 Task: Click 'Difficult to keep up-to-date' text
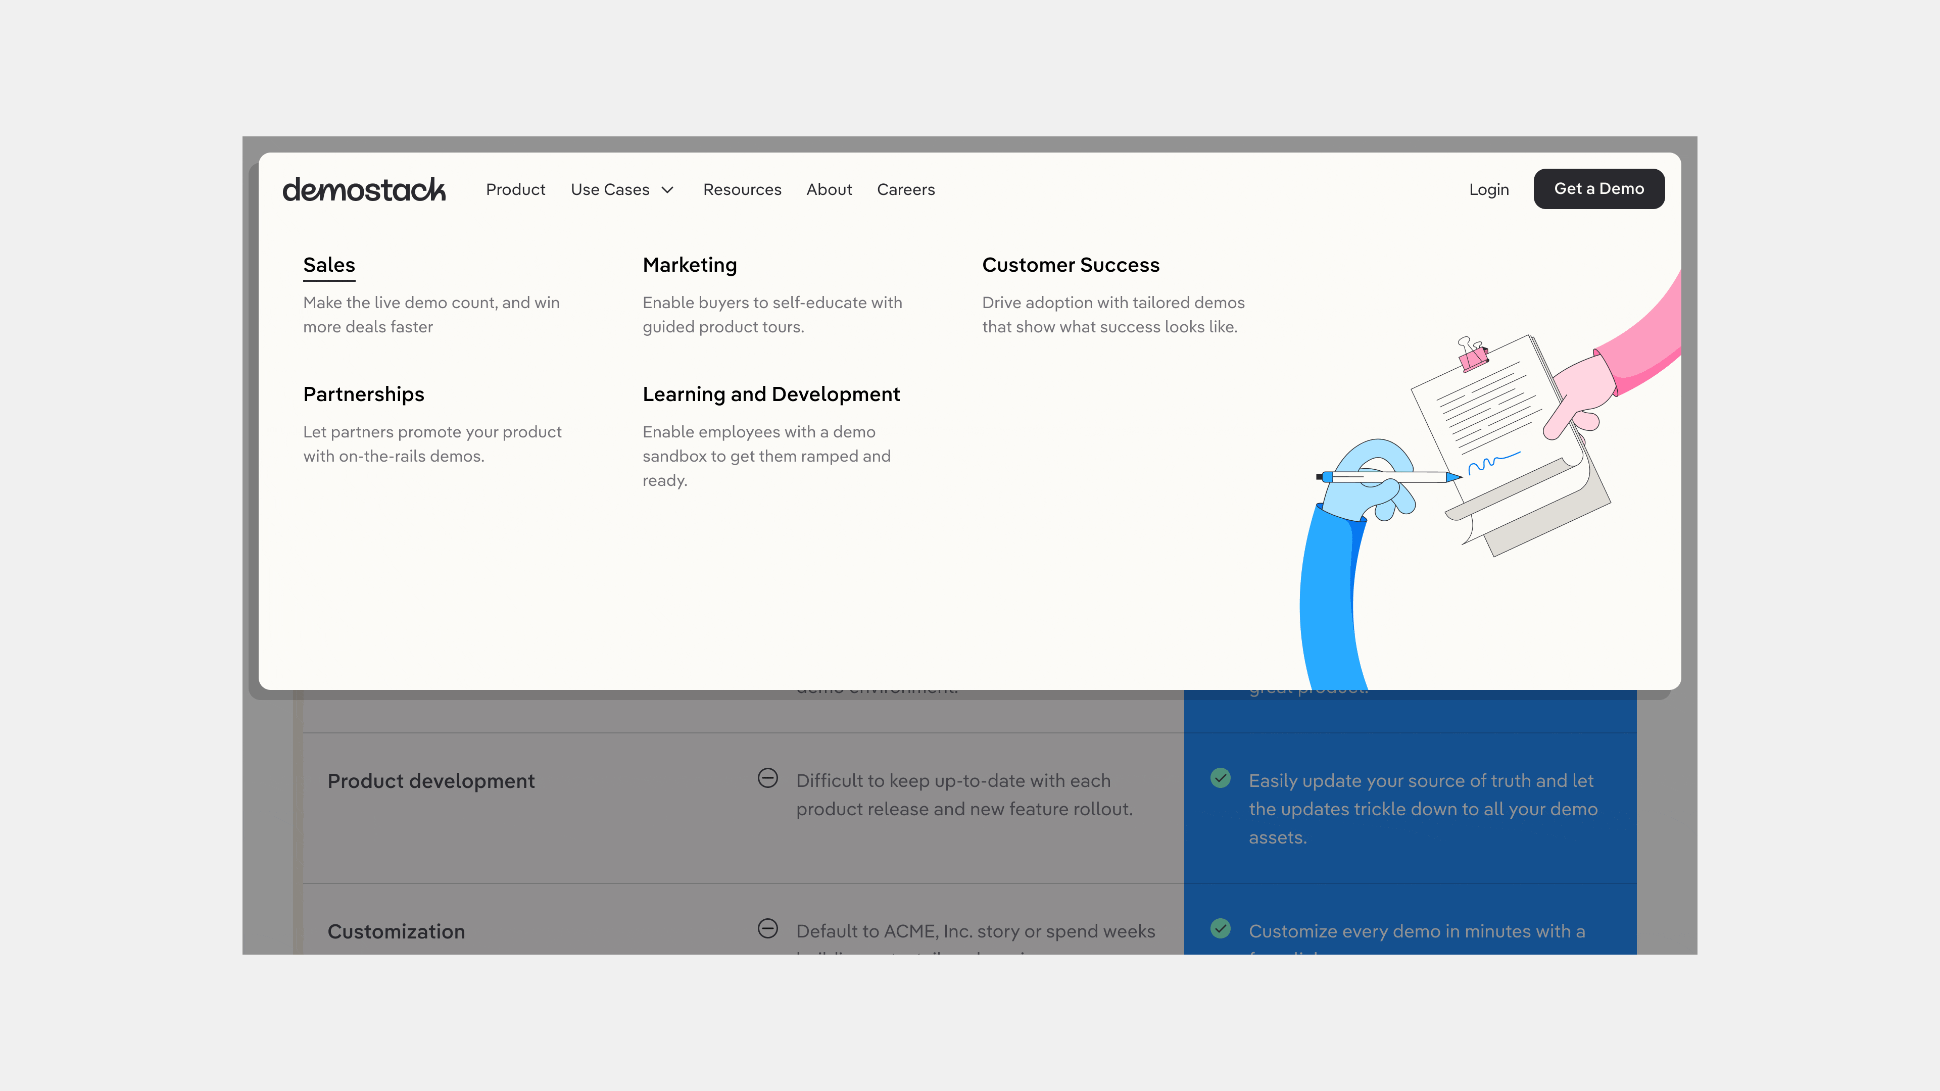[965, 795]
